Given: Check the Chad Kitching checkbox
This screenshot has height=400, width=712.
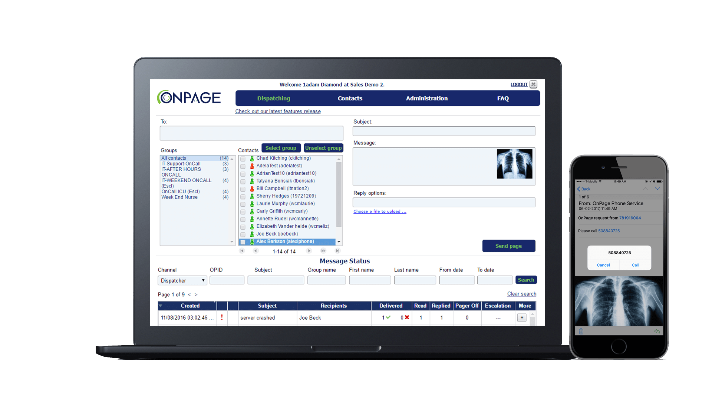Looking at the screenshot, I should [243, 159].
